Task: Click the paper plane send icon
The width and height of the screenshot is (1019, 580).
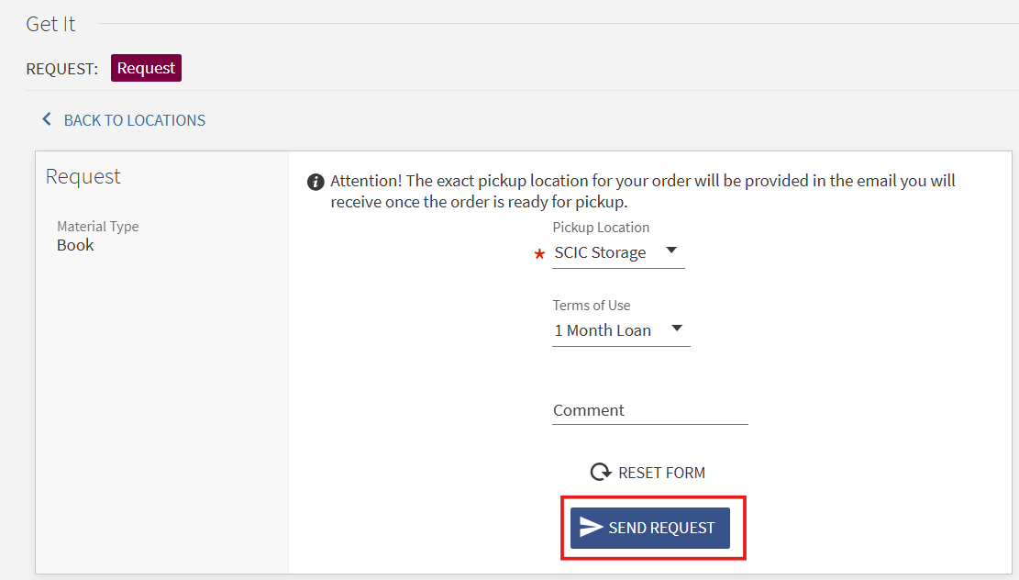Action: (x=592, y=528)
